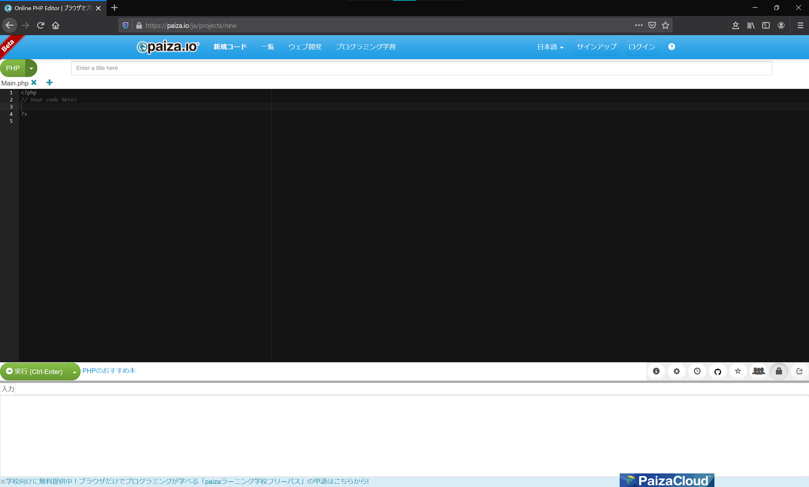
Task: Expand run options arrow beside 実行 button
Action: tap(74, 372)
